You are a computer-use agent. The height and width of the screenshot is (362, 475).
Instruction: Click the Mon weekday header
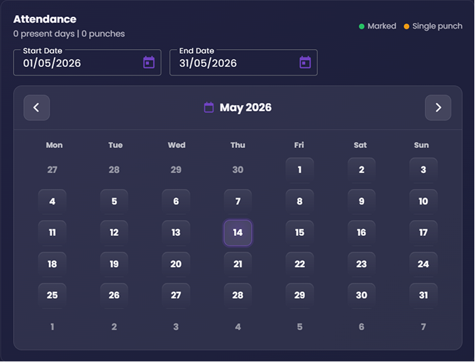point(54,145)
